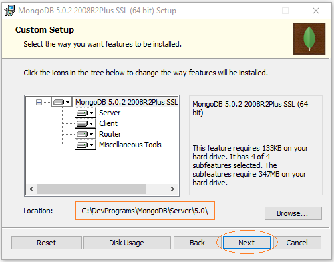The height and width of the screenshot is (262, 334).
Task: Click the MongoDB leaf logo image
Action: click(309, 39)
